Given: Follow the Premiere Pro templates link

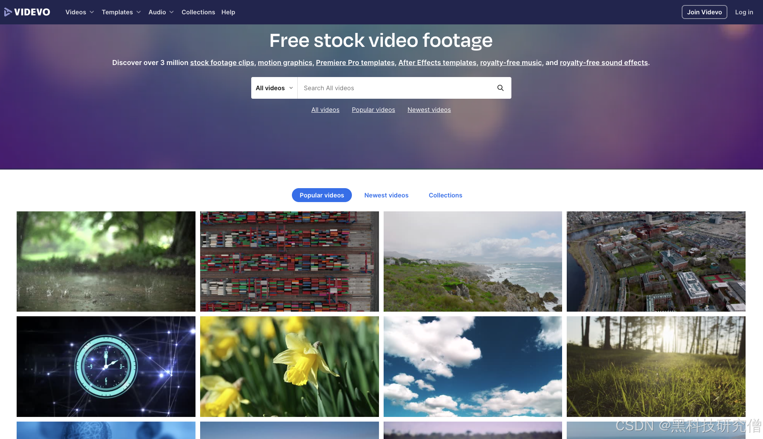Looking at the screenshot, I should pos(355,63).
